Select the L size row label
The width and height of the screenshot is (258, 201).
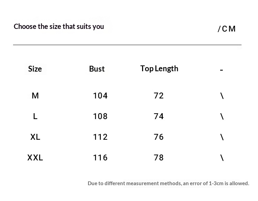pos(35,116)
